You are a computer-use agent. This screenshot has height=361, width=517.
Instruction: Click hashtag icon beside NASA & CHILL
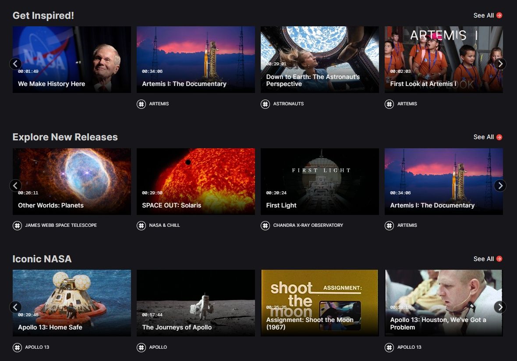tap(141, 225)
